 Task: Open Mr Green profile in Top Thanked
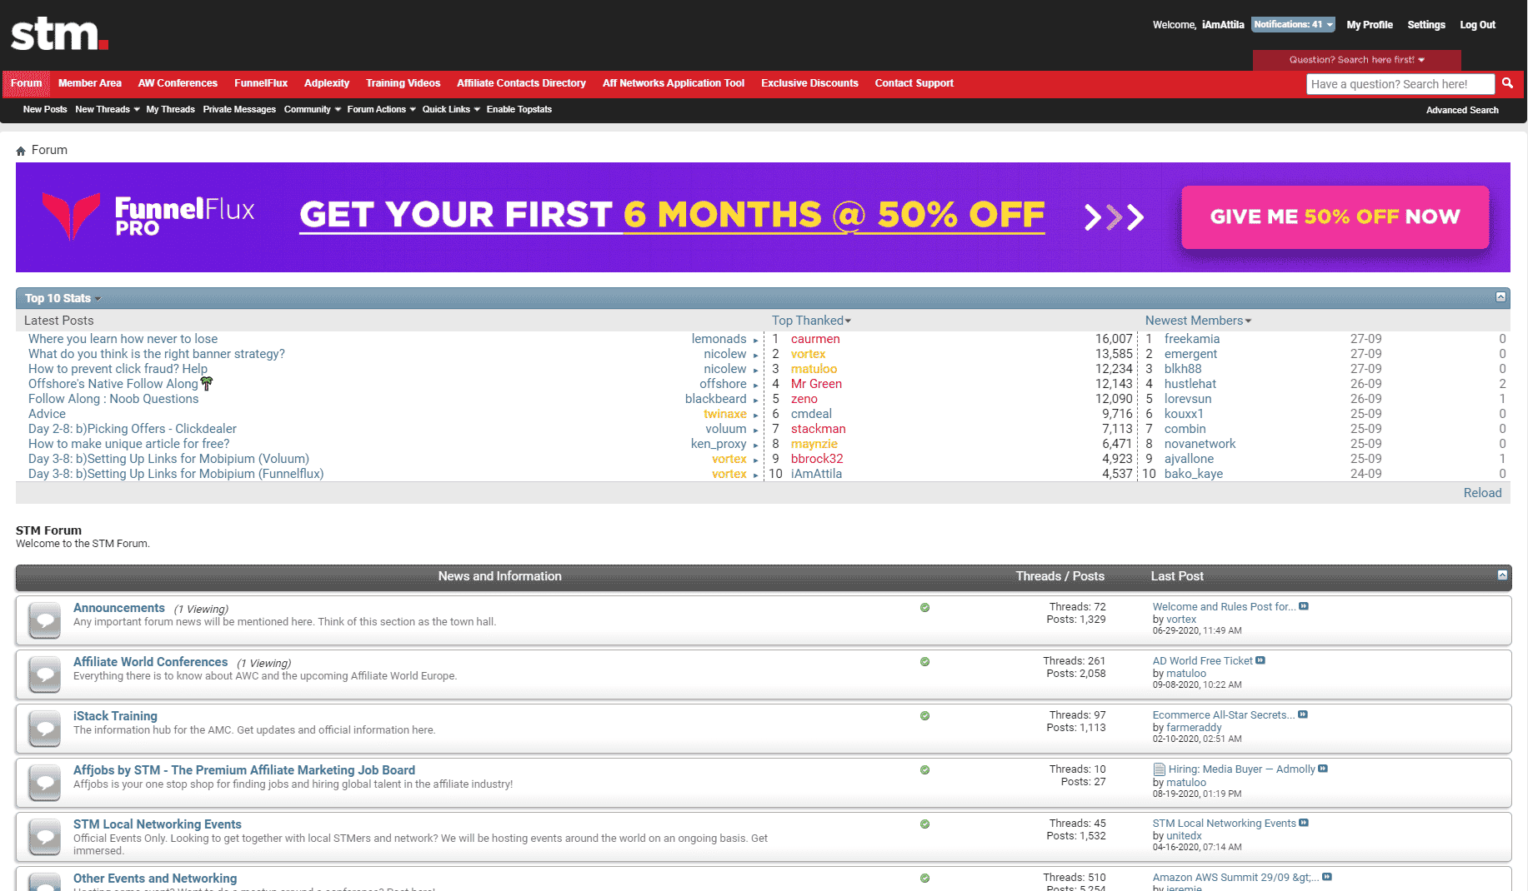[x=816, y=384]
